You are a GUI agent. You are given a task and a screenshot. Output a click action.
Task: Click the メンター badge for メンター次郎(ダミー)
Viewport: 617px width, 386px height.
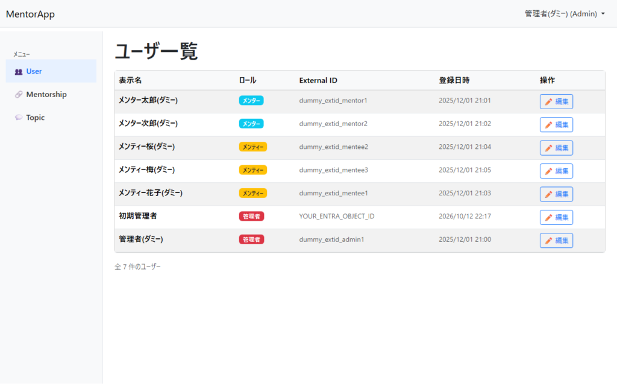pos(251,124)
